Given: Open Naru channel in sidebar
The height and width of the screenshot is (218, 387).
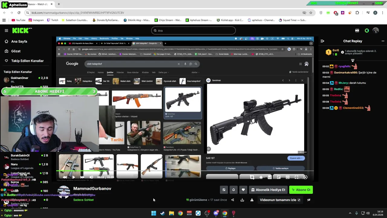Looking at the screenshot, I should [x=26, y=166].
